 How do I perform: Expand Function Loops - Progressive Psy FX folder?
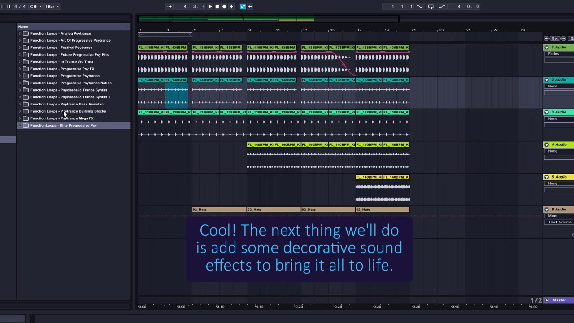20,69
